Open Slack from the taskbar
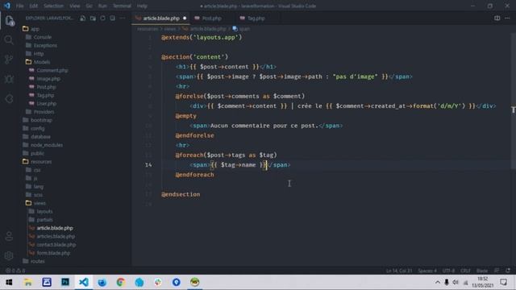 [x=158, y=282]
